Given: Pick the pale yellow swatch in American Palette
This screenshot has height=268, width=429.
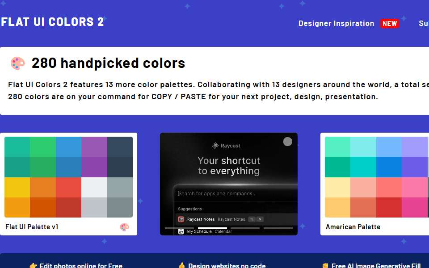Looking at the screenshot, I should point(338,187).
